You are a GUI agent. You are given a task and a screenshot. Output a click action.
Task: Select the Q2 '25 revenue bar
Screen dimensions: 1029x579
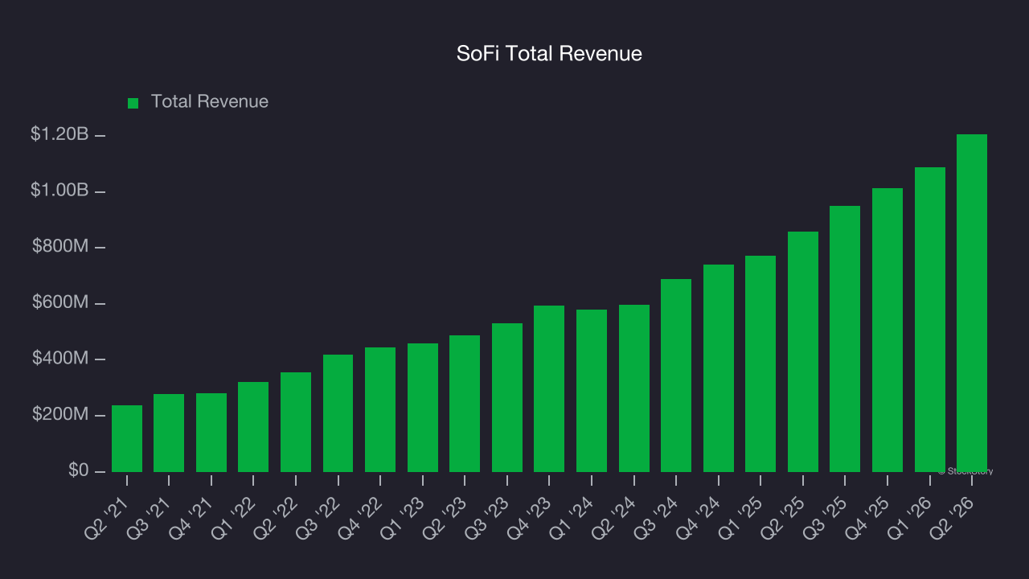point(803,351)
